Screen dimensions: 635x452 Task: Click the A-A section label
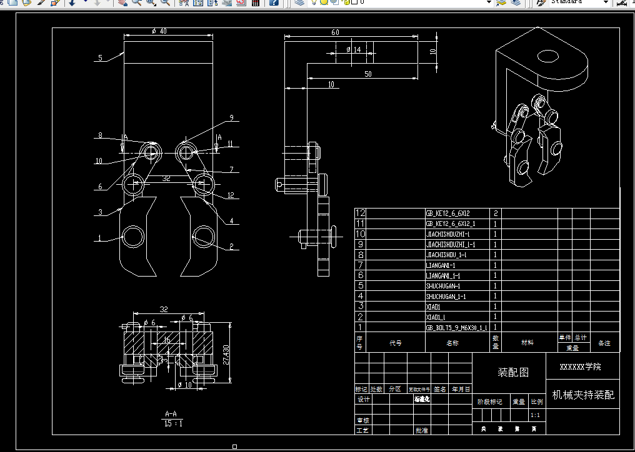(x=171, y=414)
